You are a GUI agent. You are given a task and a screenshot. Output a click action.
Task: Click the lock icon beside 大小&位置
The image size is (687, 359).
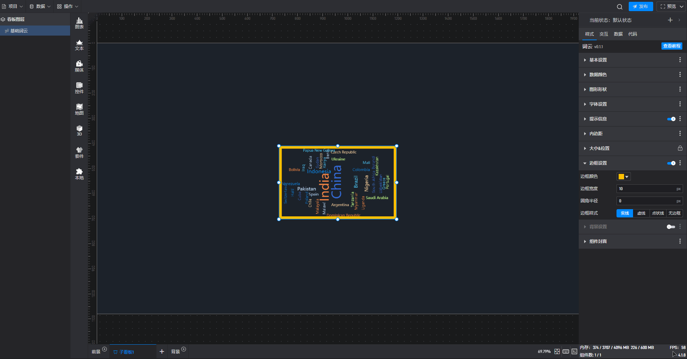[x=680, y=148]
